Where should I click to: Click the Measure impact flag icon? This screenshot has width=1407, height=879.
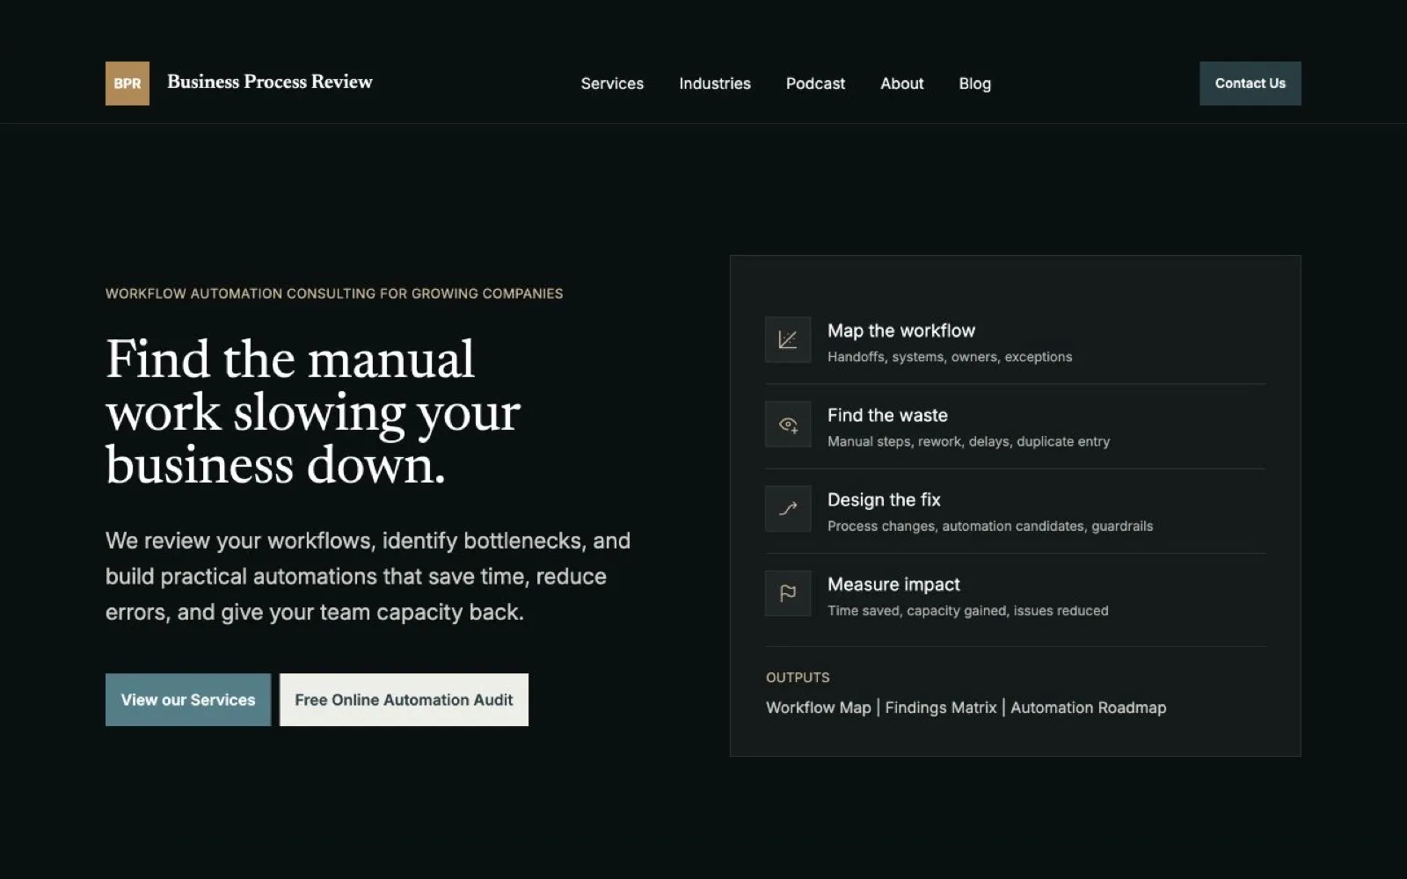[x=788, y=593]
